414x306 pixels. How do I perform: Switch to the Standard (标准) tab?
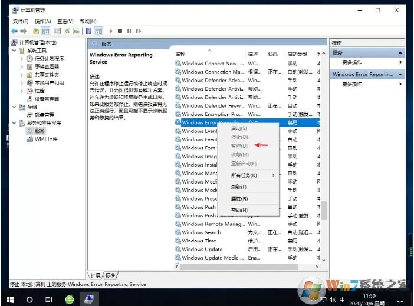tap(110, 275)
